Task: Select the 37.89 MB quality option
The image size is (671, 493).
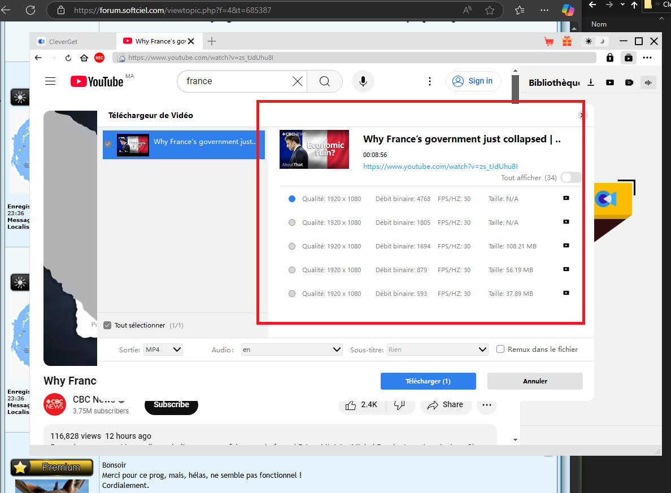Action: click(292, 294)
